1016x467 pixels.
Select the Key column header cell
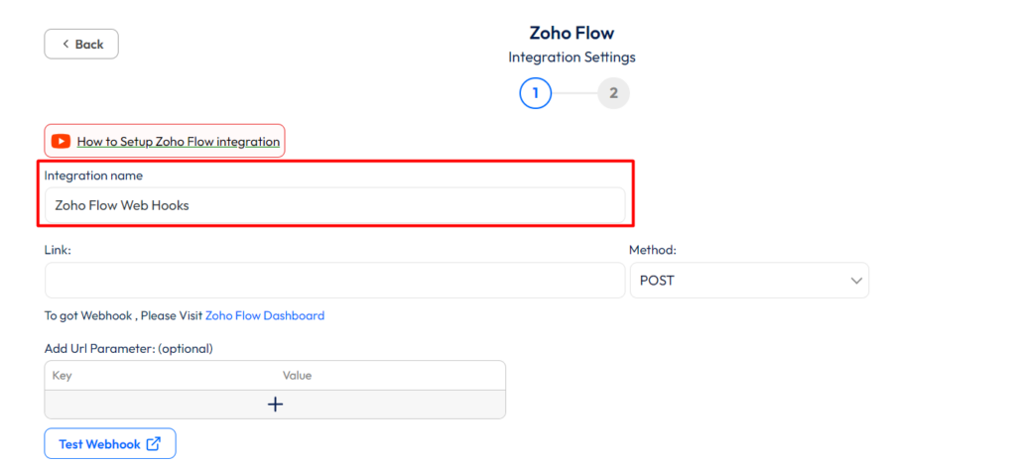(63, 376)
